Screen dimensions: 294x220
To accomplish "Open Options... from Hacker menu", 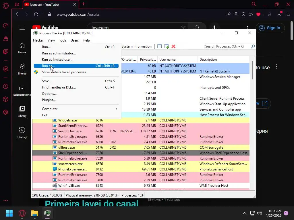I will point(76,94).
